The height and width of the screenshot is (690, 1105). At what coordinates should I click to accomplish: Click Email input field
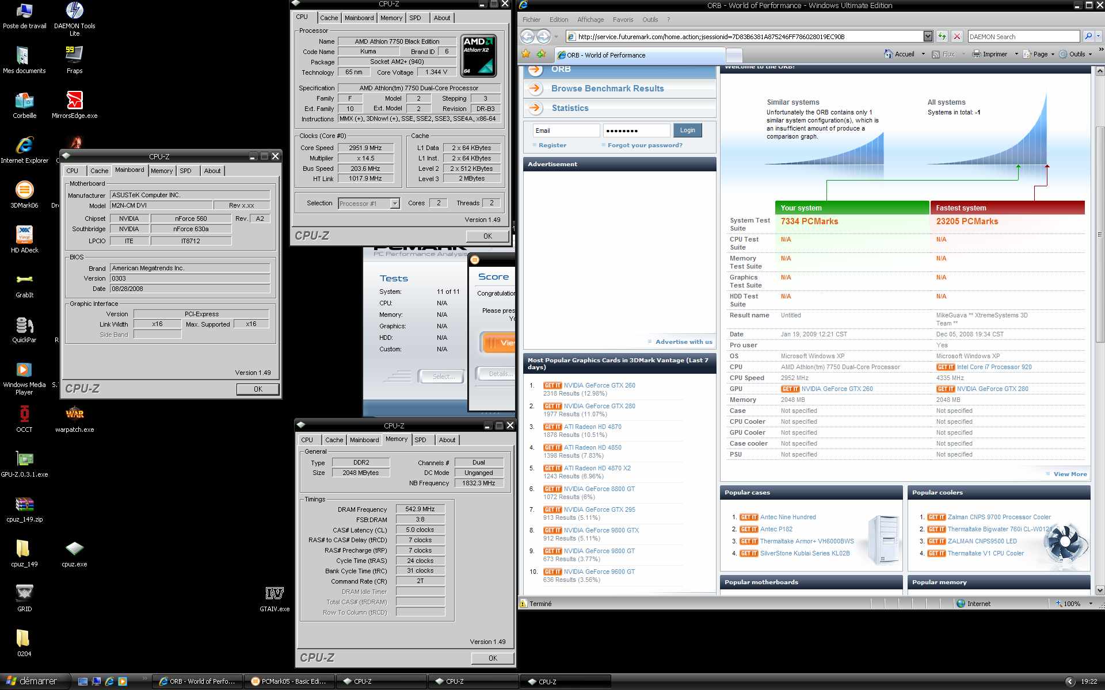(566, 131)
